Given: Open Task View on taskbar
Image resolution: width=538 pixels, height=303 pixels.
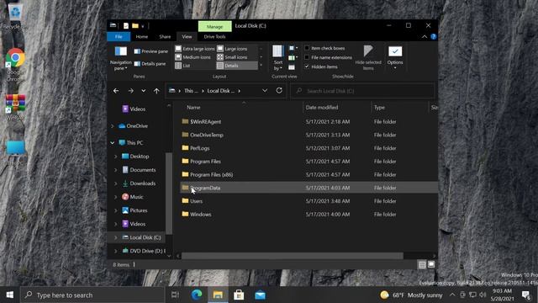Looking at the screenshot, I should [x=176, y=295].
